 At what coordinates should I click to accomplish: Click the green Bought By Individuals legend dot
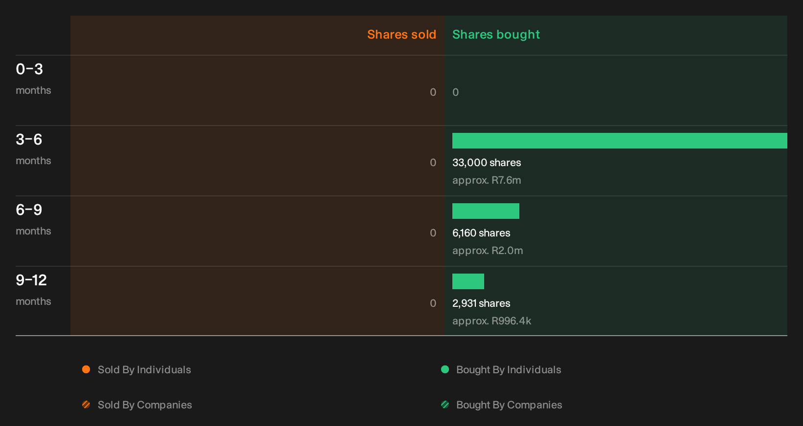click(445, 369)
